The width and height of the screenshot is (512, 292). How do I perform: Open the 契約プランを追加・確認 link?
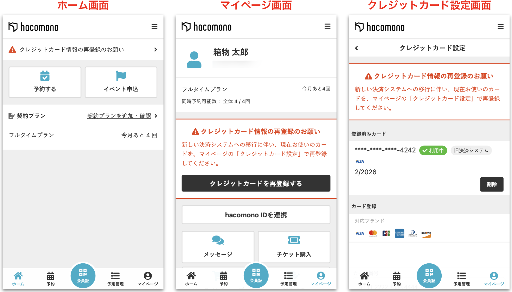(119, 116)
